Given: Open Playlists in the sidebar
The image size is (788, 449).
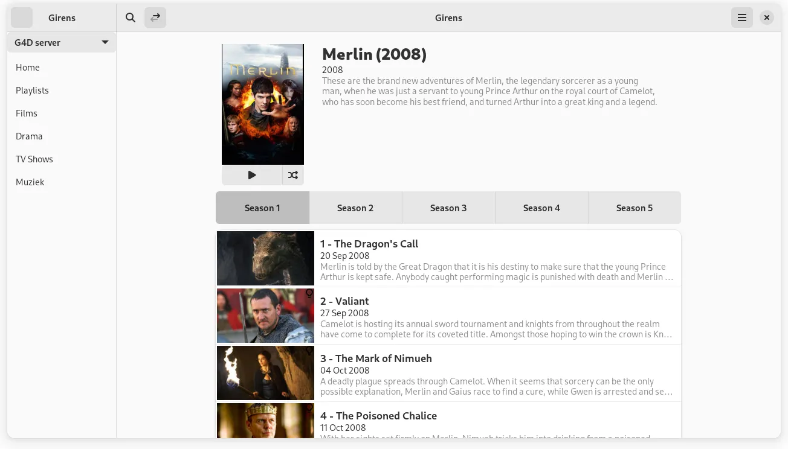Looking at the screenshot, I should tap(33, 91).
